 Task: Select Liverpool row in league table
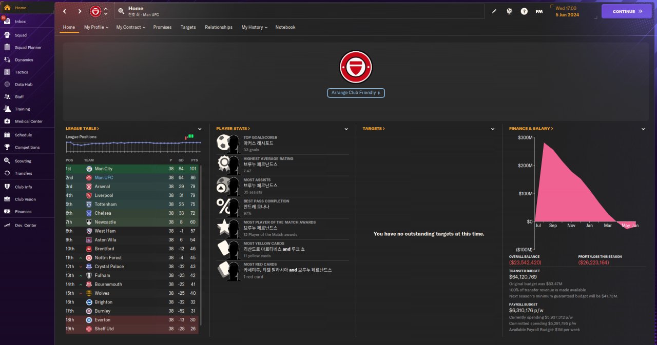(132, 195)
